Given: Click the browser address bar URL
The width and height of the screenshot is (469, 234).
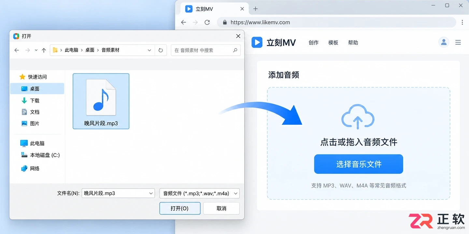Looking at the screenshot, I should click(260, 22).
